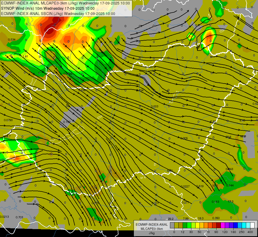Image resolution: width=258 pixels, height=237 pixels.
Task: Select the bright yellow legend swatch
Action: pyautogui.click(x=198, y=225)
